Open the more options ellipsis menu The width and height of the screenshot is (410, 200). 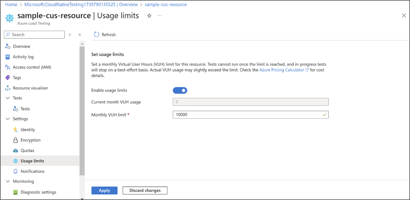(159, 16)
